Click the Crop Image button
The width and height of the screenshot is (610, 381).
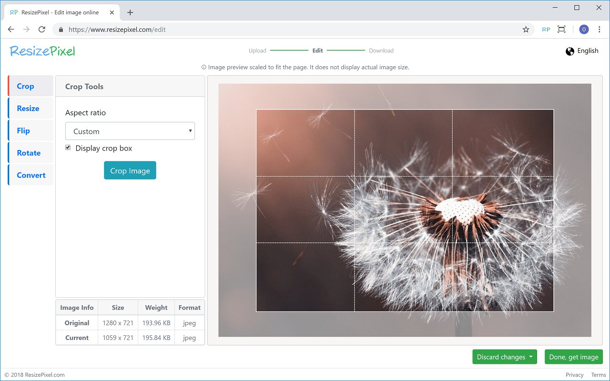point(130,170)
